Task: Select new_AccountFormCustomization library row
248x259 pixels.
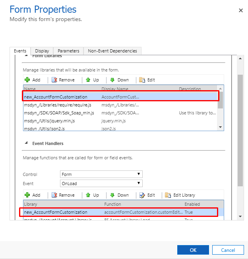Action: [120, 97]
